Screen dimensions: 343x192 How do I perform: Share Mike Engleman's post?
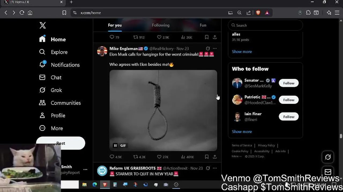215,157
